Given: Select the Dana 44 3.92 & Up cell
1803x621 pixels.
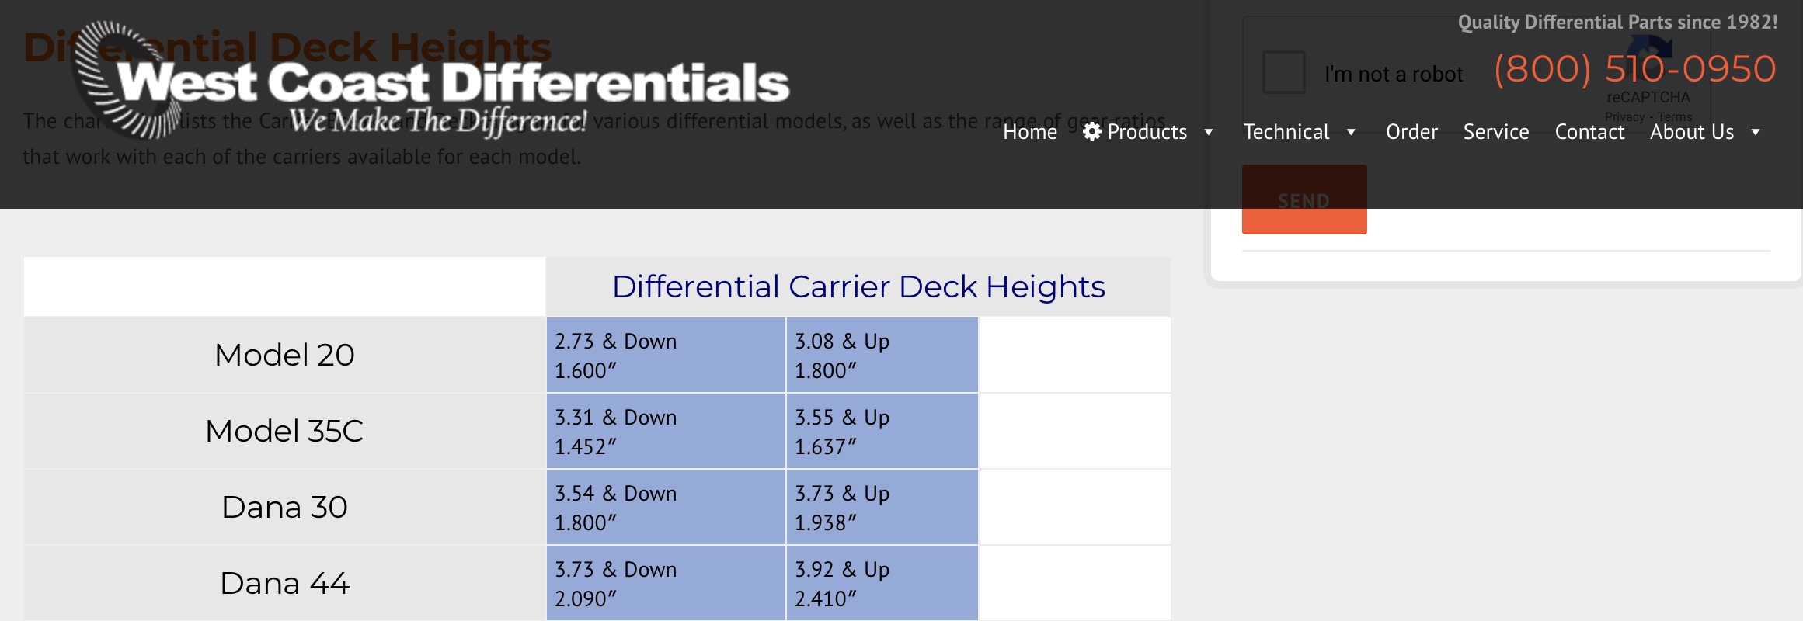Looking at the screenshot, I should coord(881,583).
